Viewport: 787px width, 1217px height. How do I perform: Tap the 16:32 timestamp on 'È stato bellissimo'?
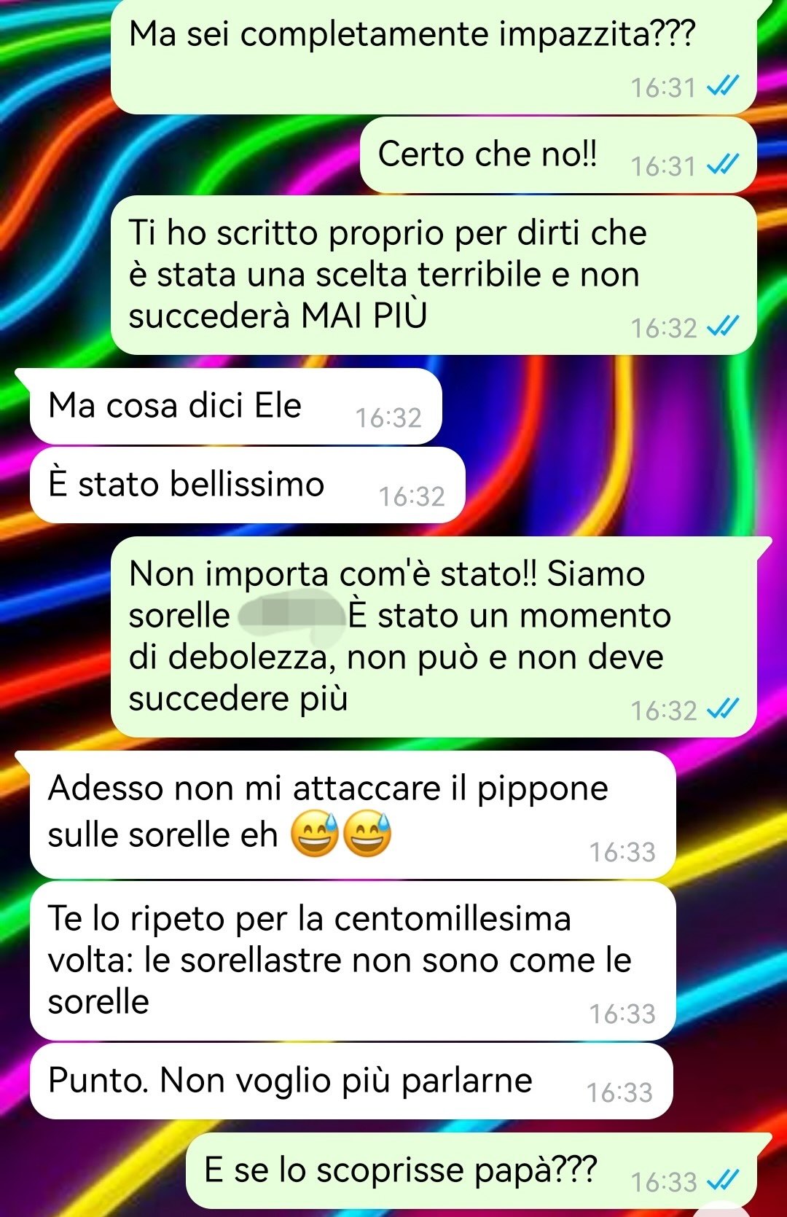pos(412,496)
